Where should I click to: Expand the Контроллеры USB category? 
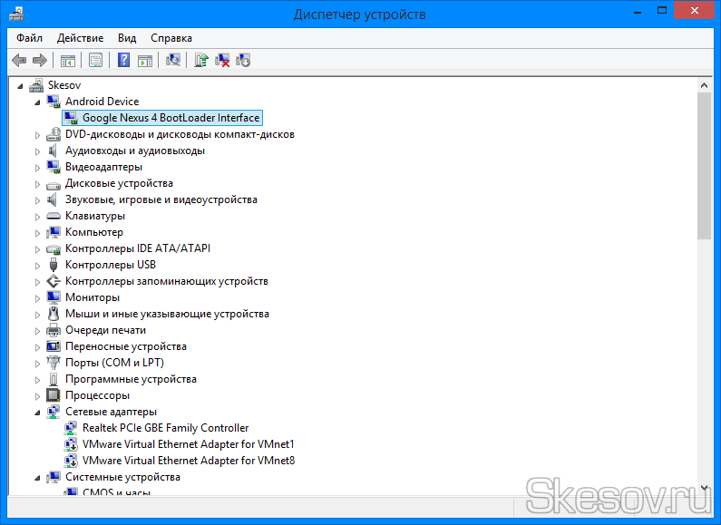tap(37, 265)
